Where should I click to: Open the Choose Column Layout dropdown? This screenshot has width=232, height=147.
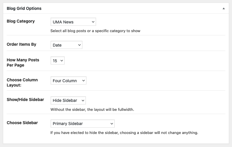[x=68, y=80]
